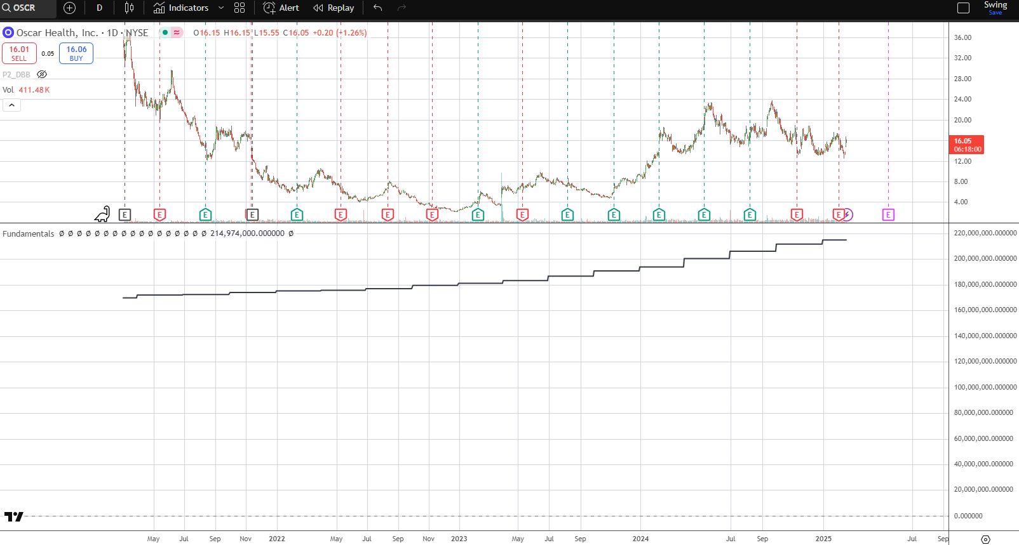This screenshot has width=1019, height=545.
Task: Open the Swing layout name menu
Action: click(995, 5)
